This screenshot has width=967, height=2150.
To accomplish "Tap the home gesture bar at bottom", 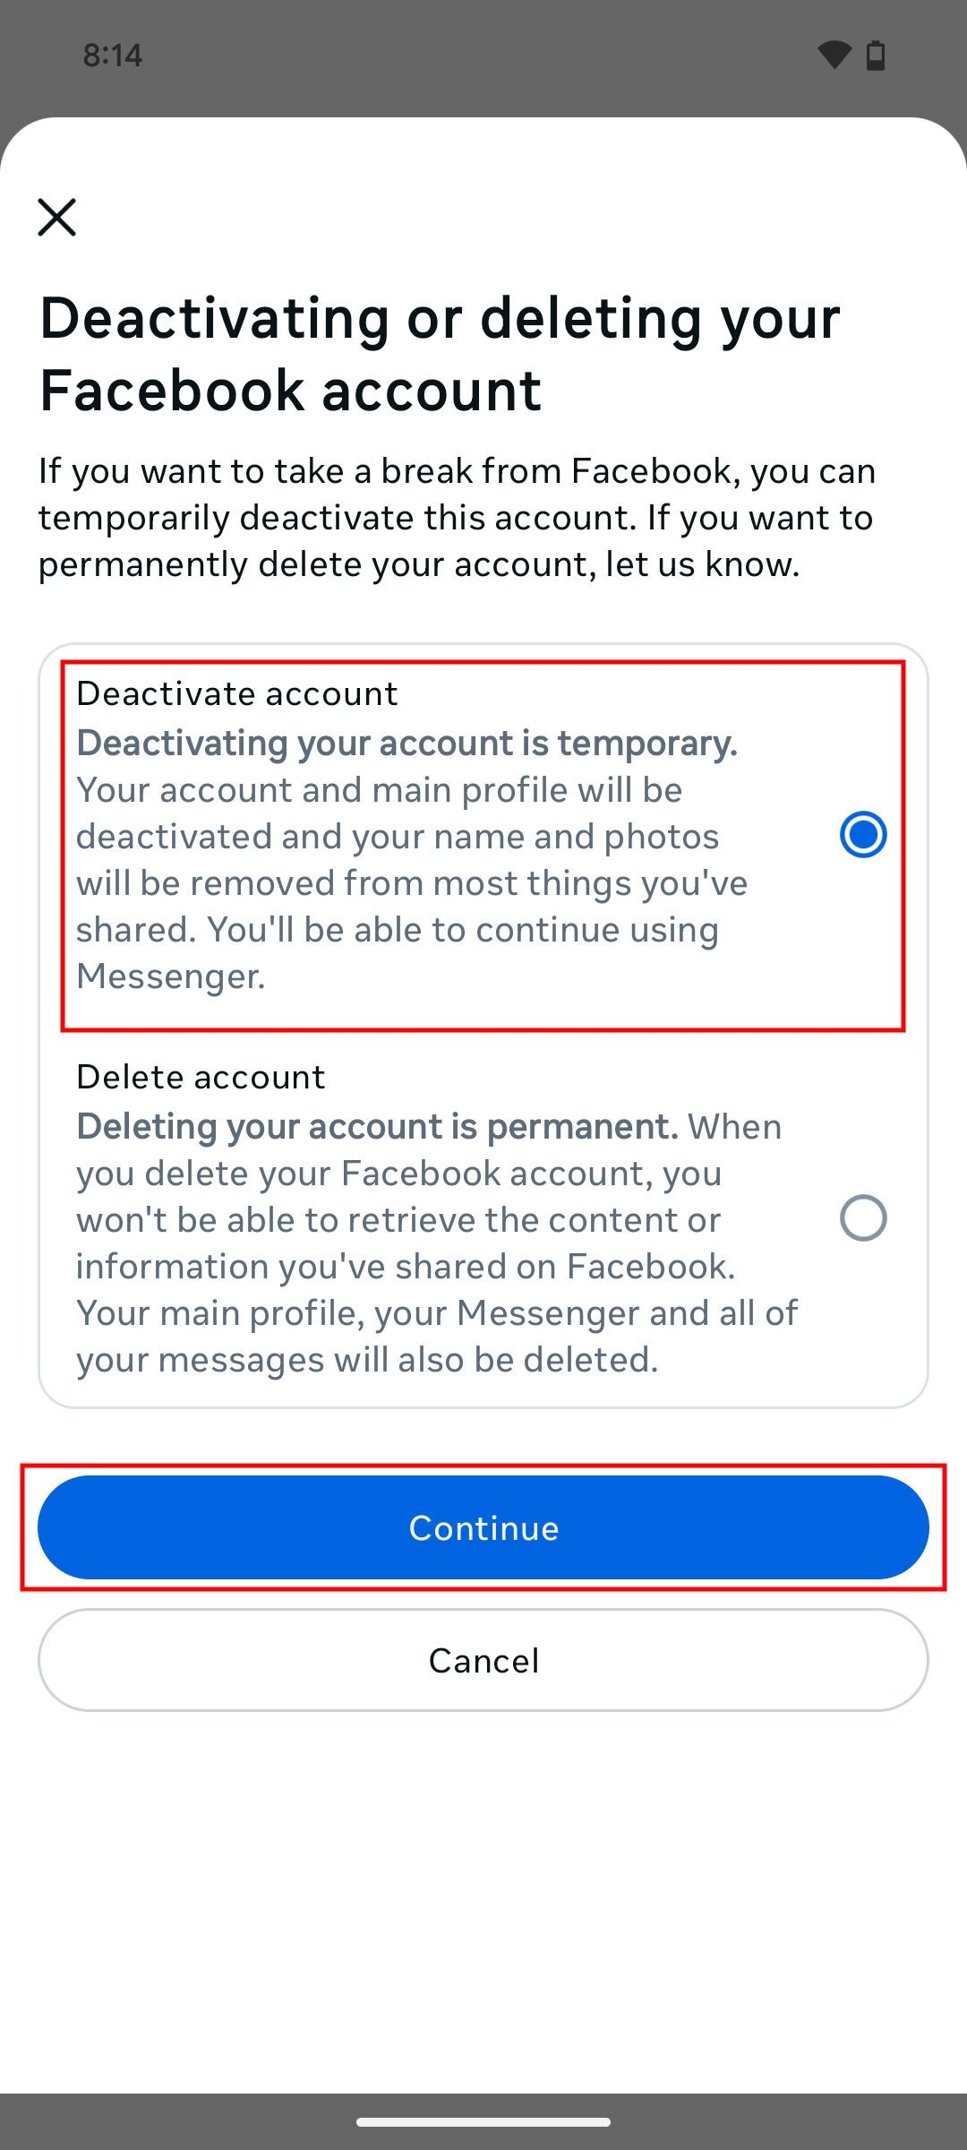I will [x=483, y=2121].
